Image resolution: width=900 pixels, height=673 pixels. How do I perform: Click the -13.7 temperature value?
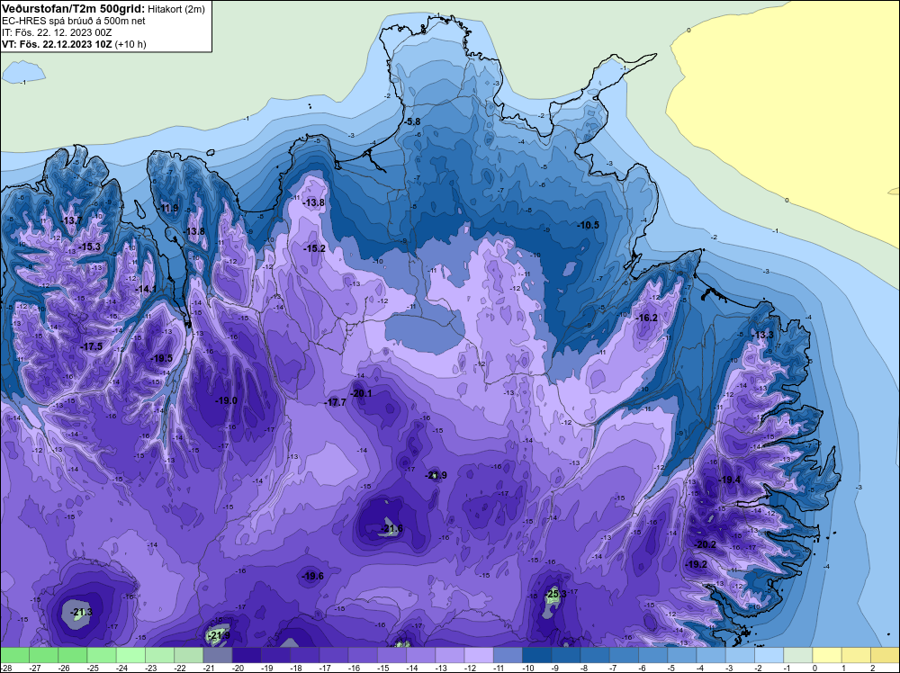71,220
